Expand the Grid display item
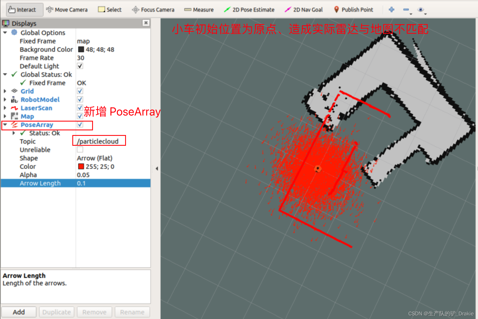 5,91
